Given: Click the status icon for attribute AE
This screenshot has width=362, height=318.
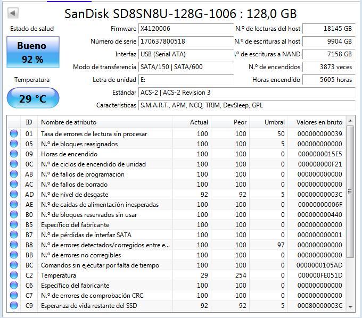Looking at the screenshot, I should click(14, 205).
